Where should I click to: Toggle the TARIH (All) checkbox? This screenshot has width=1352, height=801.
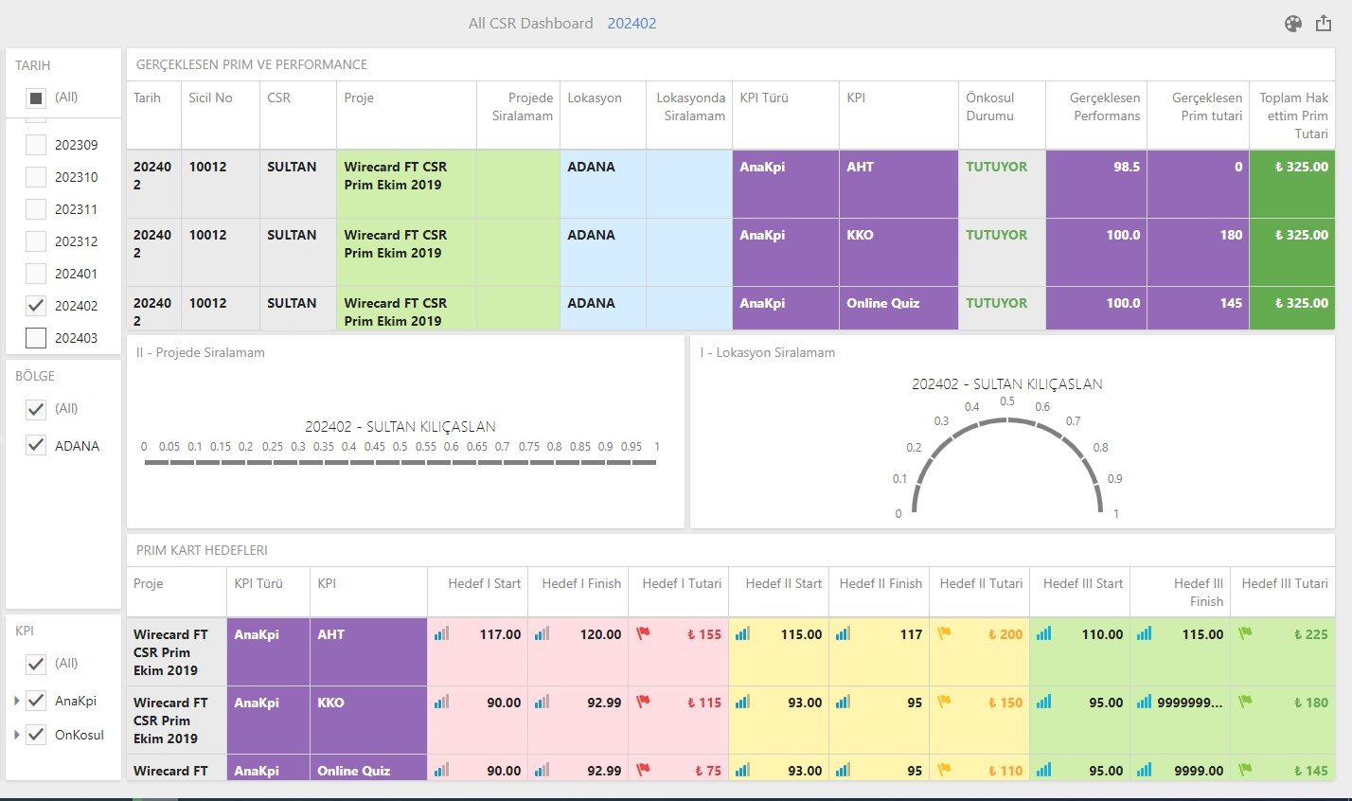pos(36,98)
